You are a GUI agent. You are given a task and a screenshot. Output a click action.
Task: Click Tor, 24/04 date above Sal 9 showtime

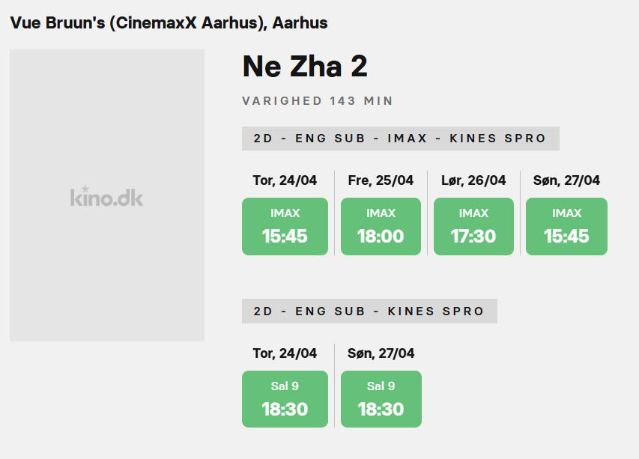pyautogui.click(x=285, y=353)
